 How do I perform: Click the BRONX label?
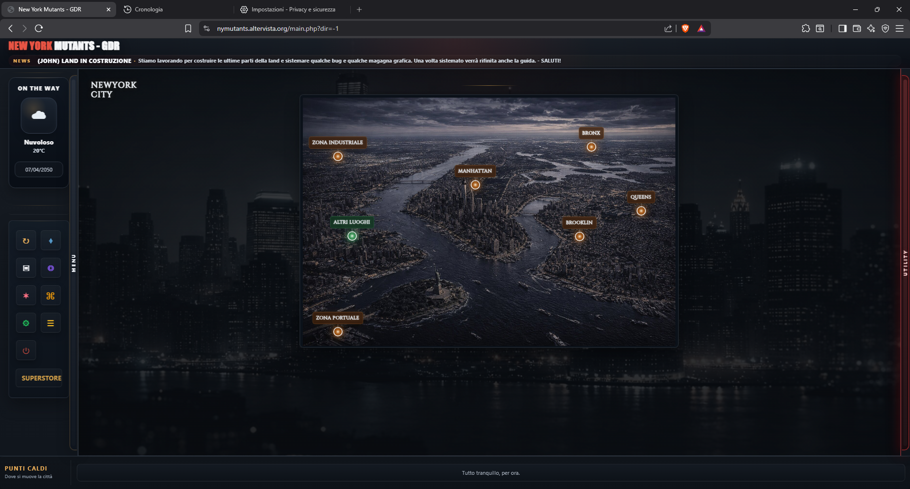(591, 133)
